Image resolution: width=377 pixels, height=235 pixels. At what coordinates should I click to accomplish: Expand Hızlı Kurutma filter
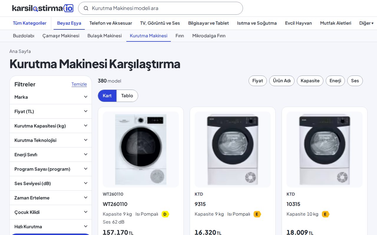(51, 226)
